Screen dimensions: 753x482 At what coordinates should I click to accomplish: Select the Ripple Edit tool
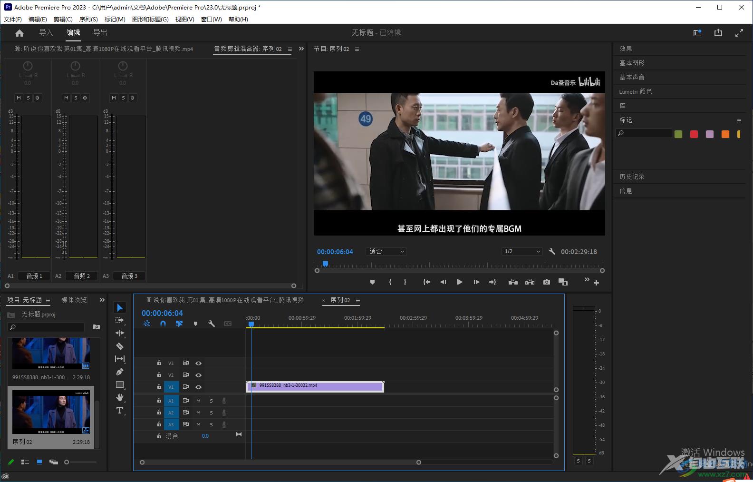pos(120,333)
